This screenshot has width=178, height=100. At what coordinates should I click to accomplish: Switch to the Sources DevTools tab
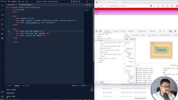click(x=123, y=31)
